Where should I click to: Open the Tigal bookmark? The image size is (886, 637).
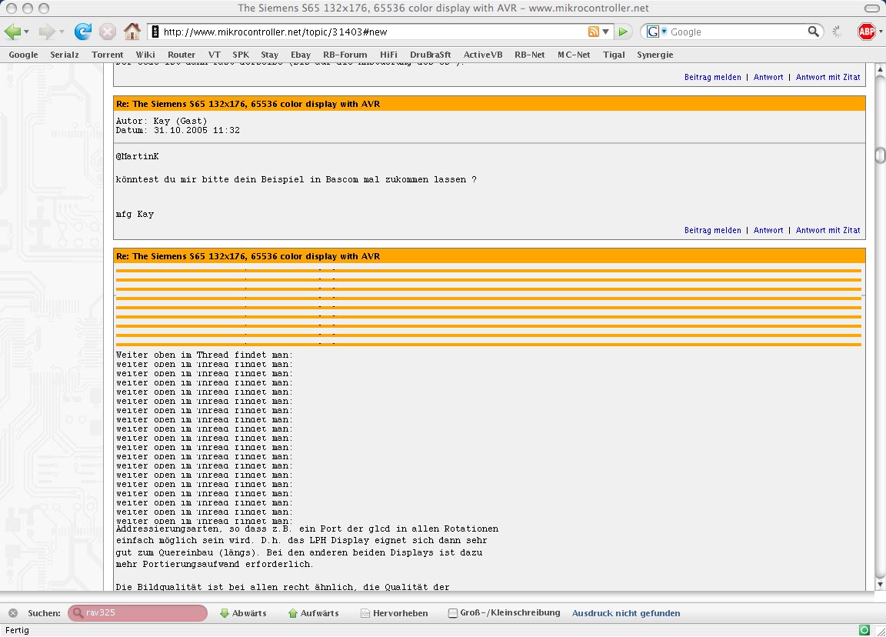tap(615, 55)
